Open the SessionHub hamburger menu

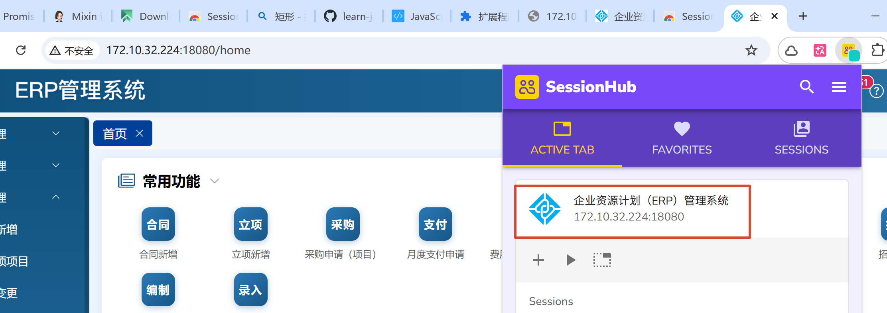click(x=839, y=87)
